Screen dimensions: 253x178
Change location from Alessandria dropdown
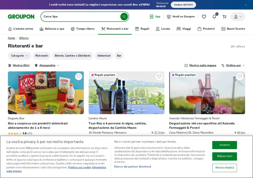pos(47,65)
